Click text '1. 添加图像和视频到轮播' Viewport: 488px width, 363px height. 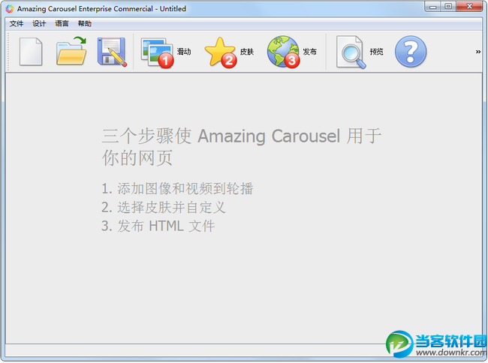pos(177,189)
